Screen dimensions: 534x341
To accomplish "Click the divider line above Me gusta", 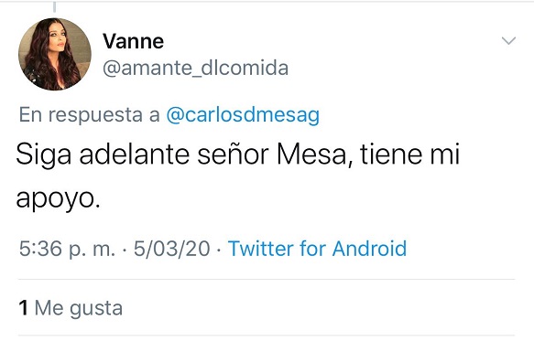I will point(267,280).
